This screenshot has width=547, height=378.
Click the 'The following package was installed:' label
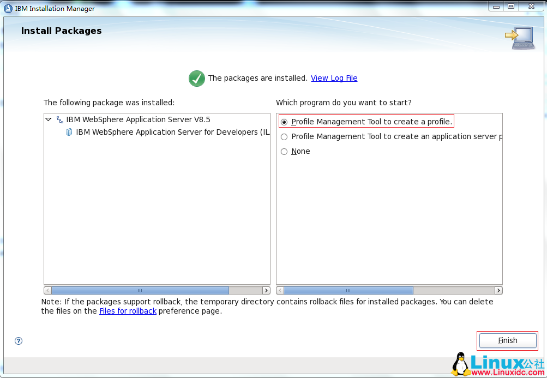pyautogui.click(x=109, y=103)
